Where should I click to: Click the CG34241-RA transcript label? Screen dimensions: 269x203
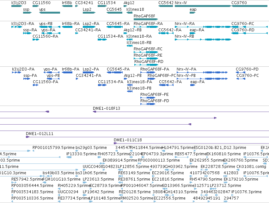point(88,30)
